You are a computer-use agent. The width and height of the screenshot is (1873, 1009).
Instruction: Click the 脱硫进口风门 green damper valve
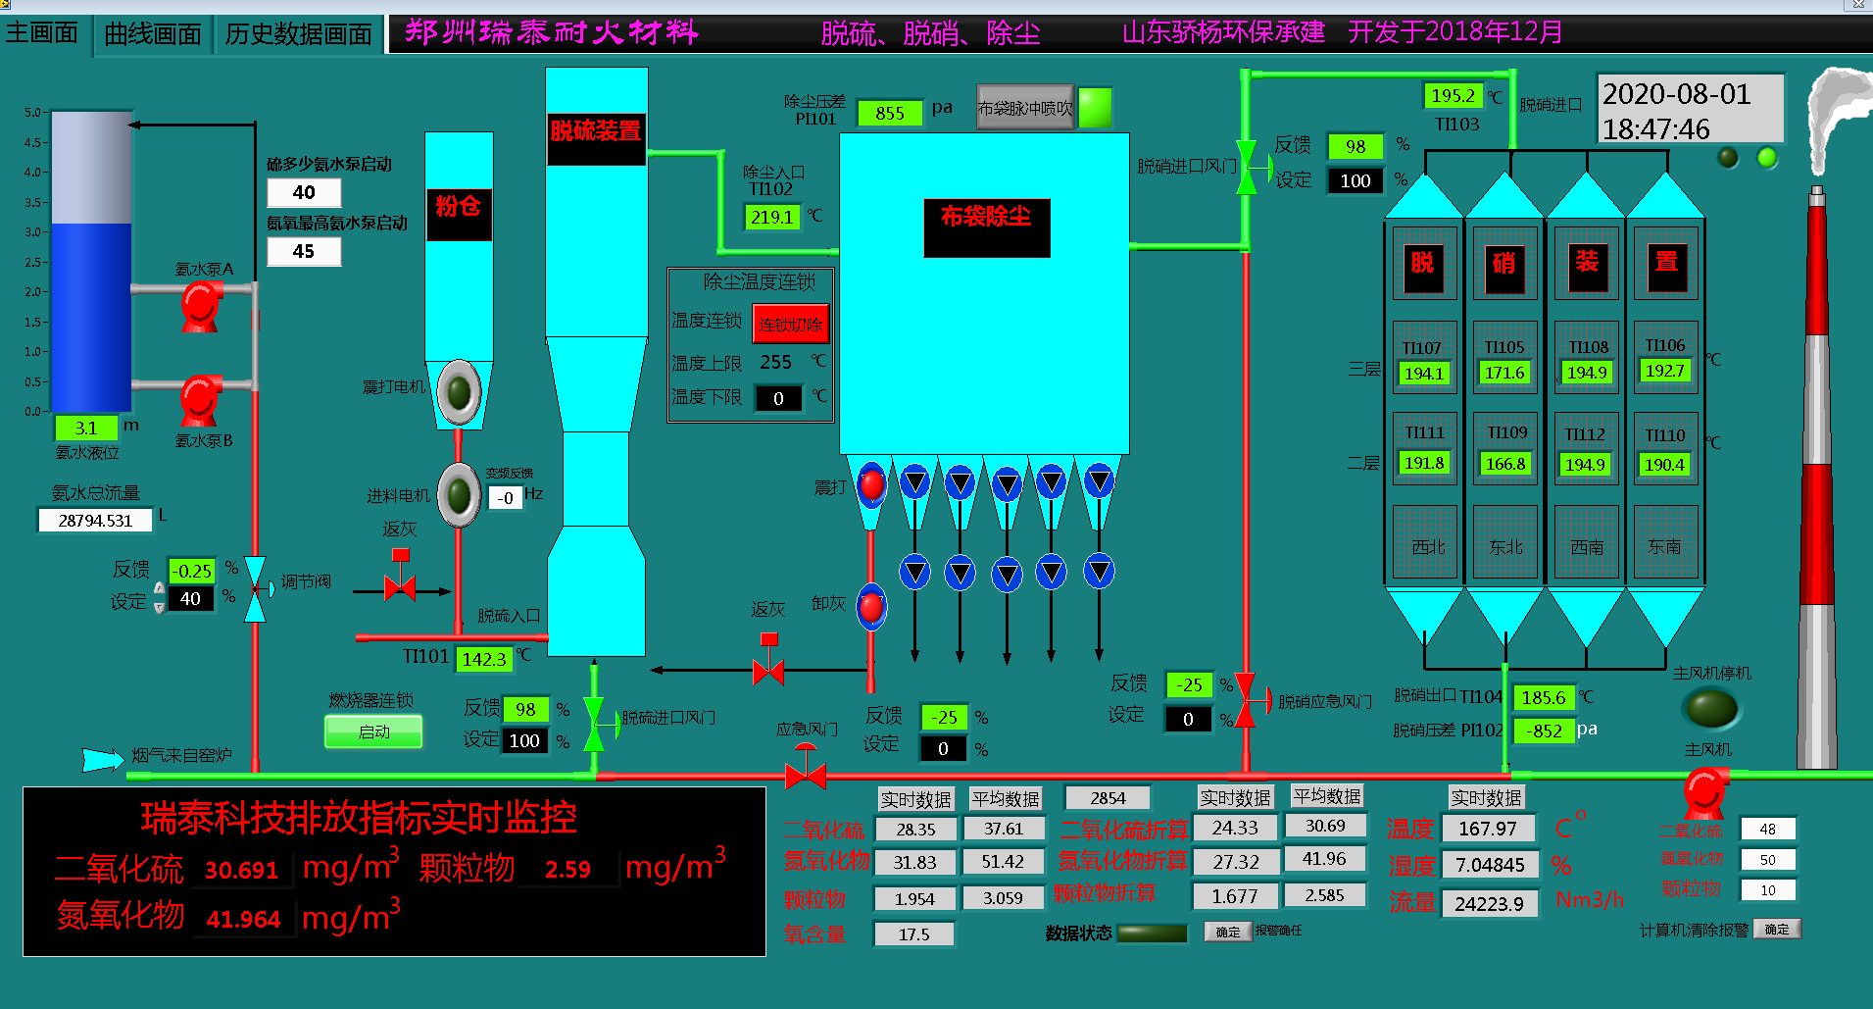[x=594, y=724]
